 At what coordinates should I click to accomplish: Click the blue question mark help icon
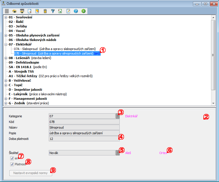point(76,11)
